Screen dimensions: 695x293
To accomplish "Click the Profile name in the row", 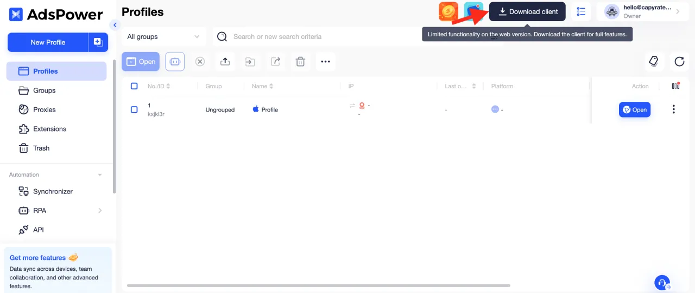I will click(269, 109).
